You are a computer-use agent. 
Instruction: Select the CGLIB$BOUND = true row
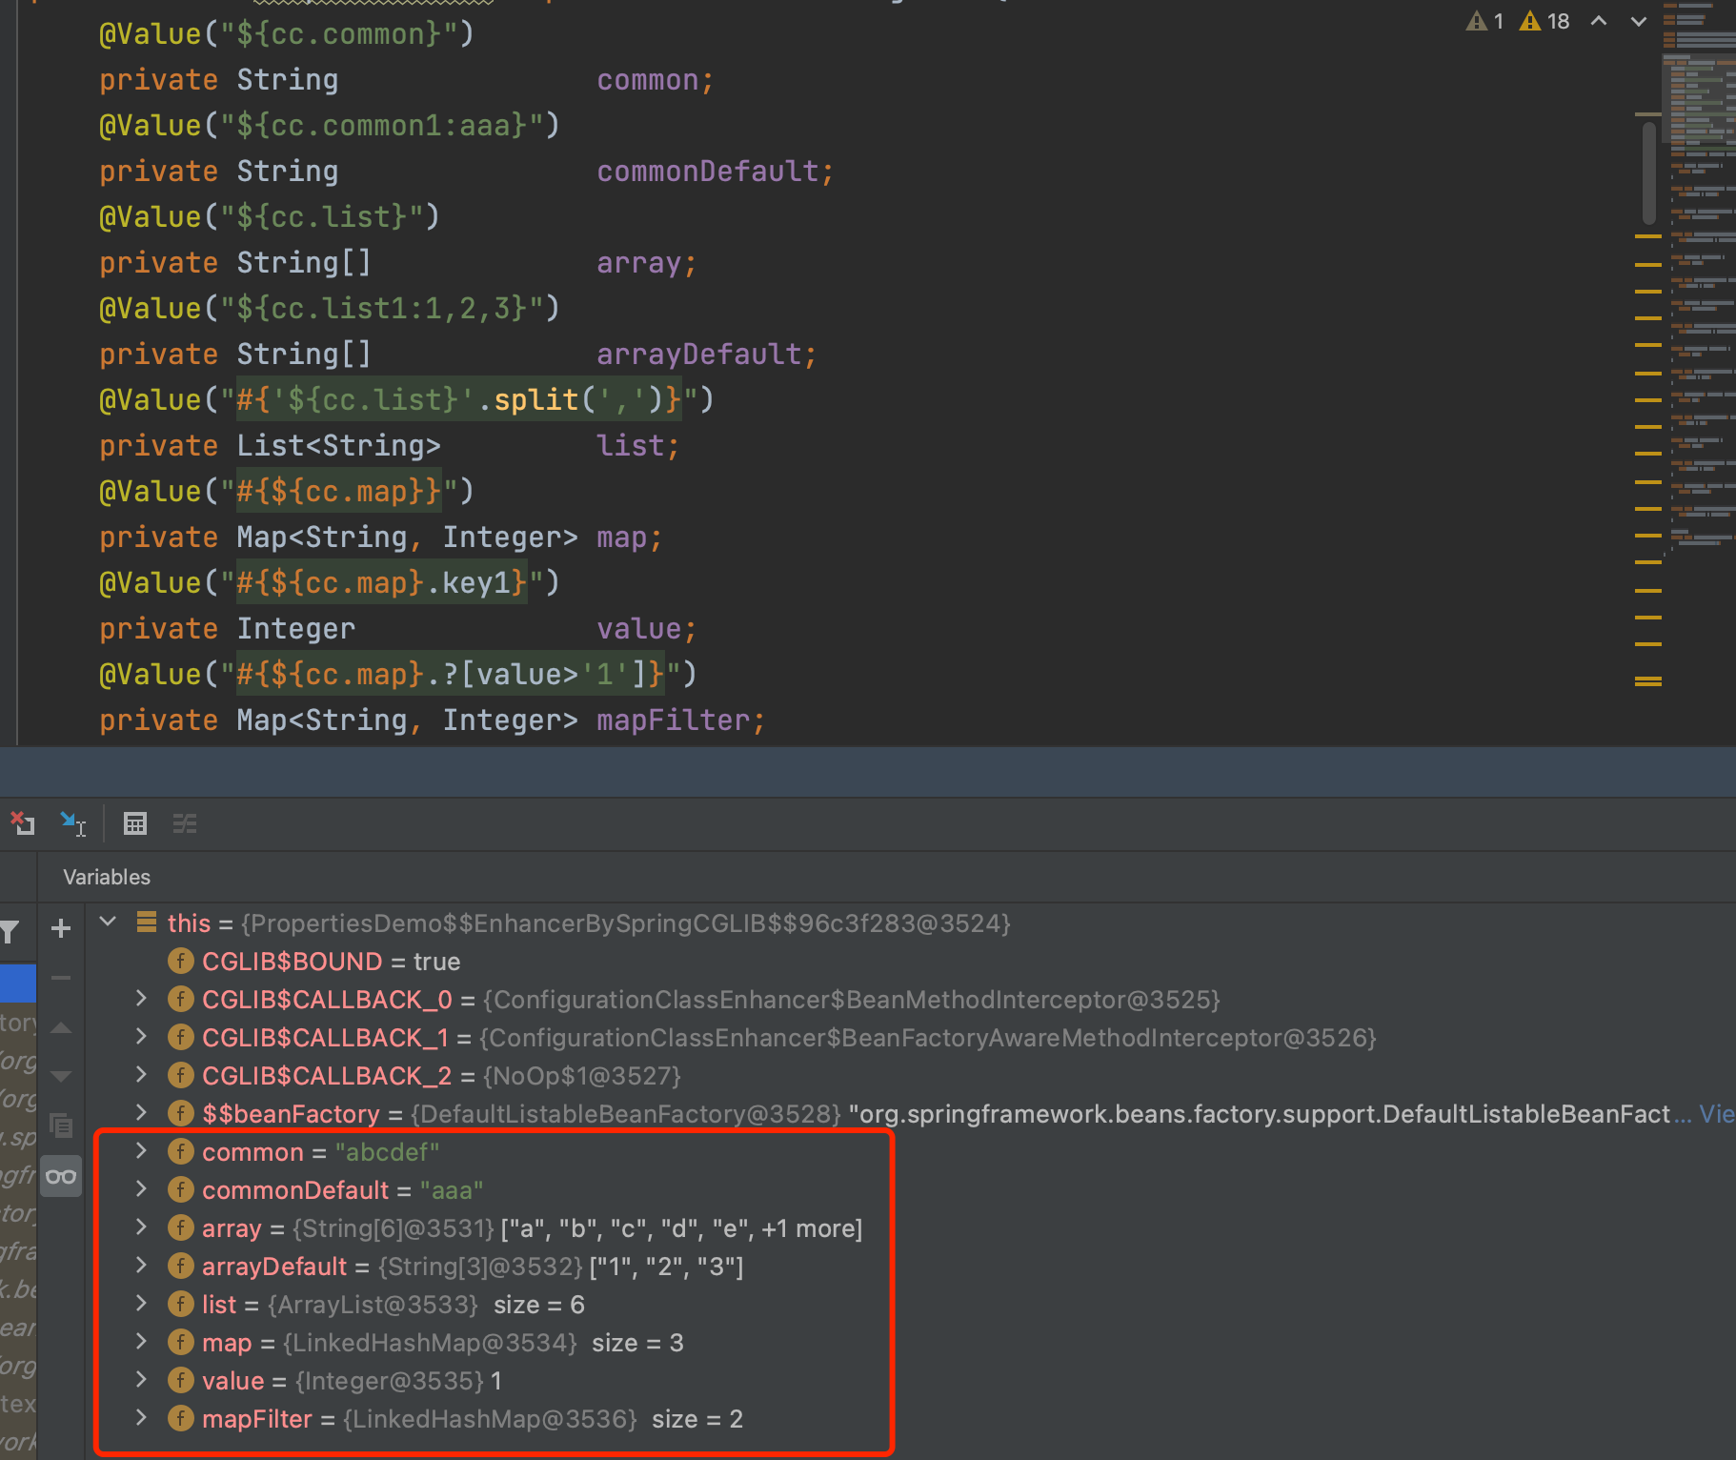(913, 962)
